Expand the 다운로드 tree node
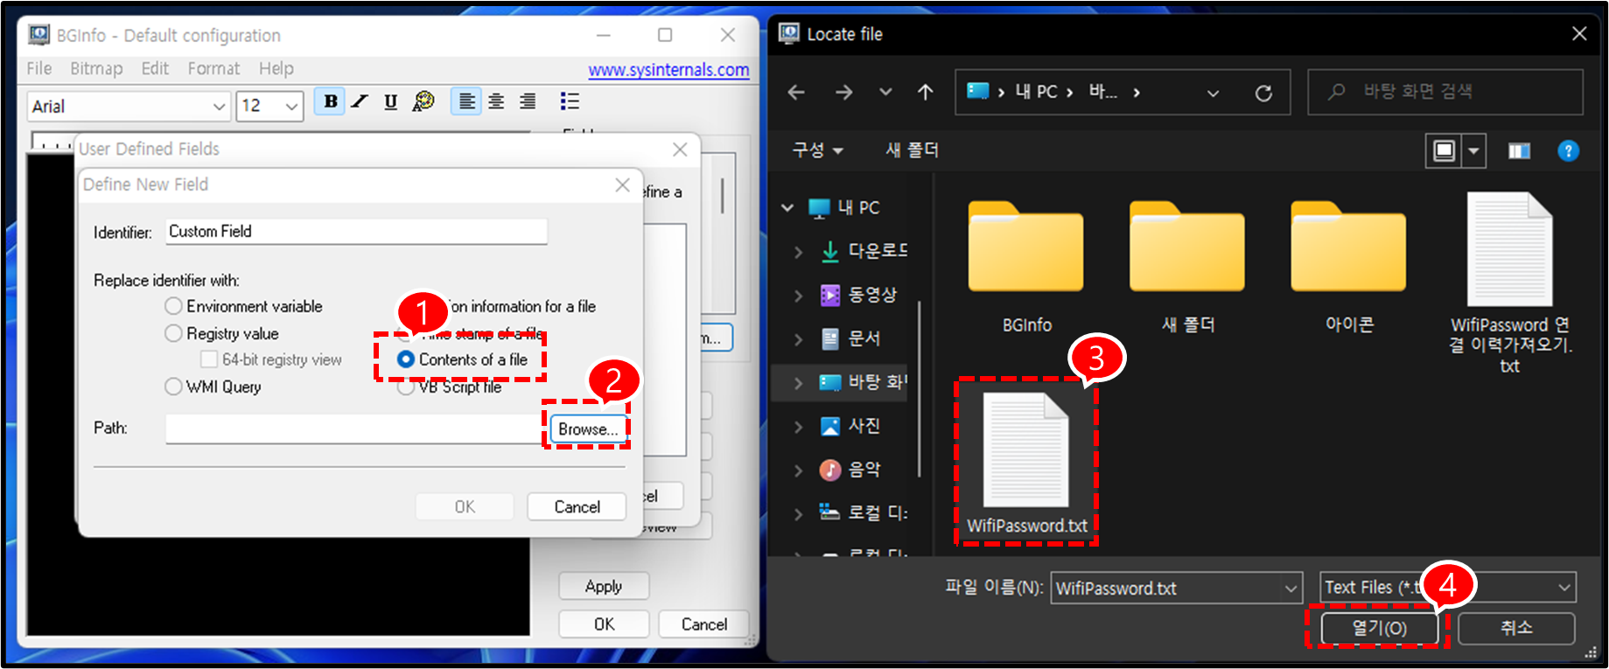This screenshot has width=1609, height=669. click(x=797, y=252)
